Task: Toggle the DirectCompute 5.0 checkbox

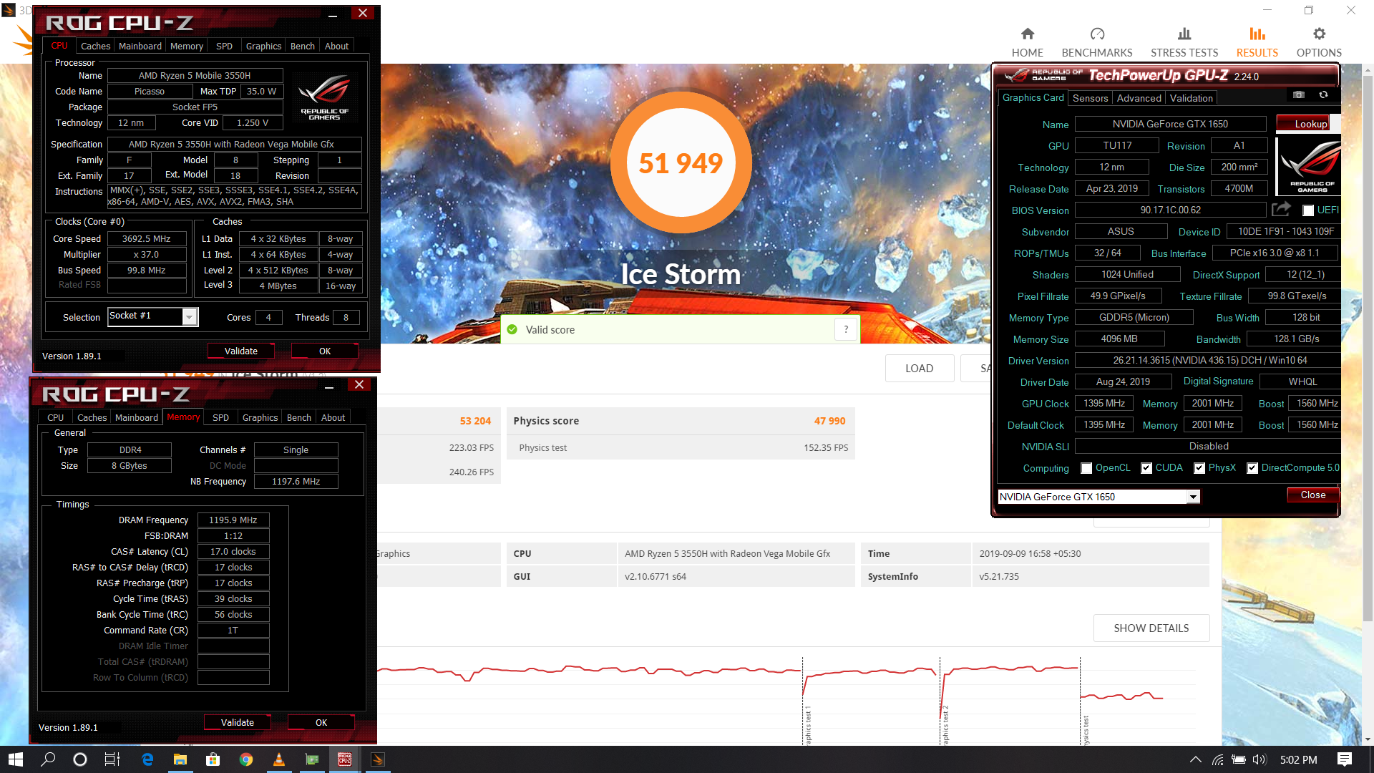Action: pyautogui.click(x=1252, y=468)
